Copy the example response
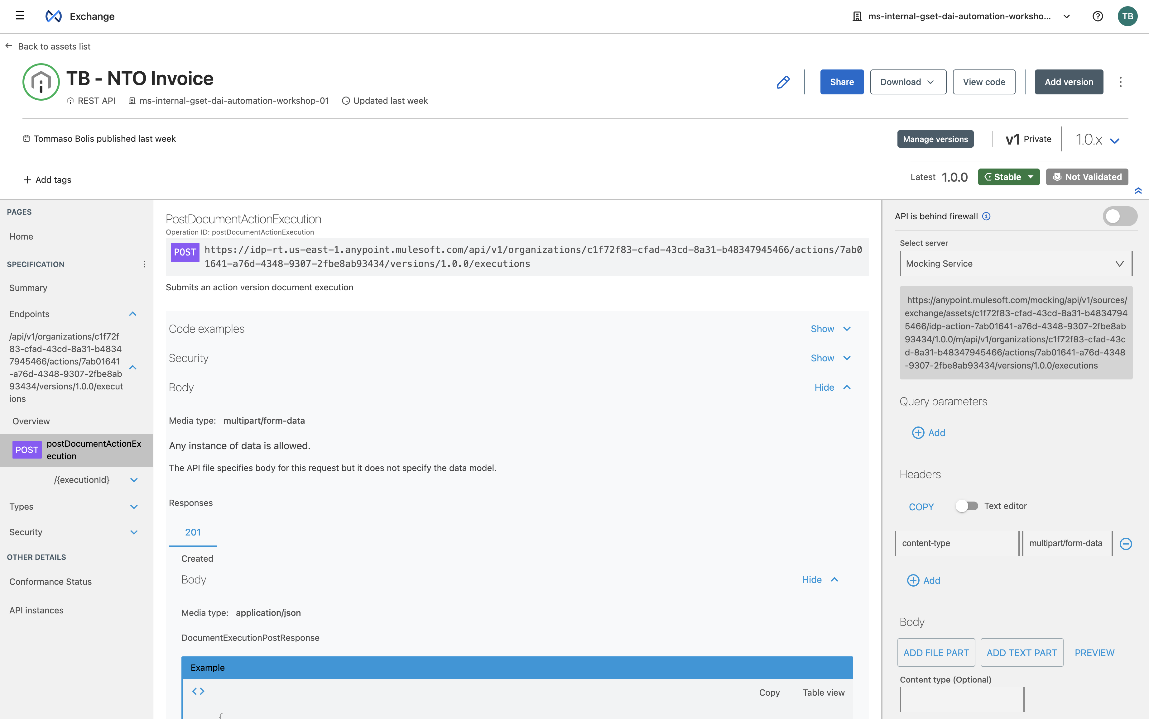Screen dimensions: 1149x719 click(769, 693)
